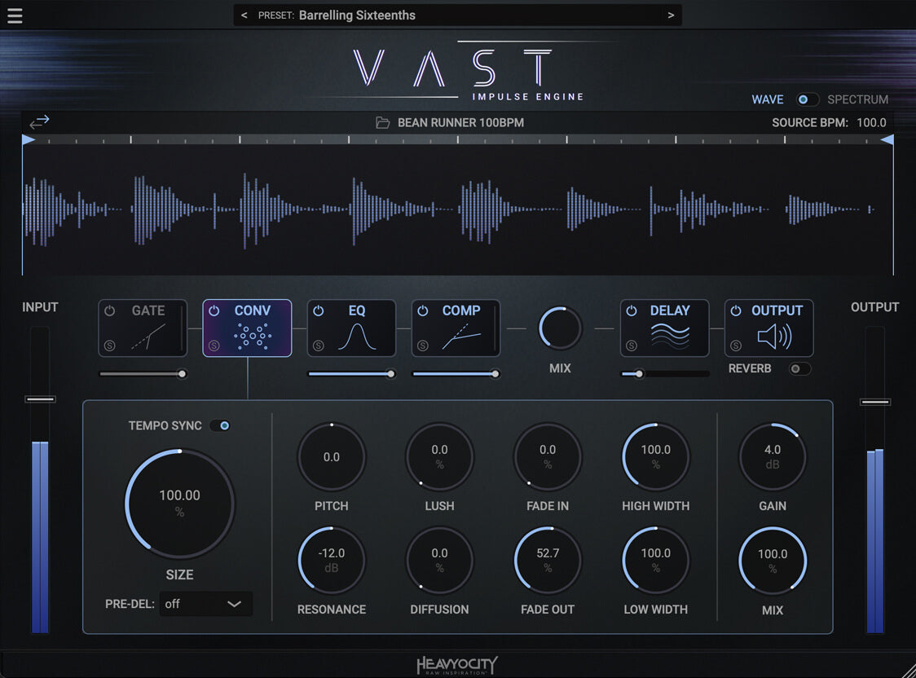Open the impulse folder browser icon
Screen dimensions: 916x678
[x=382, y=123]
